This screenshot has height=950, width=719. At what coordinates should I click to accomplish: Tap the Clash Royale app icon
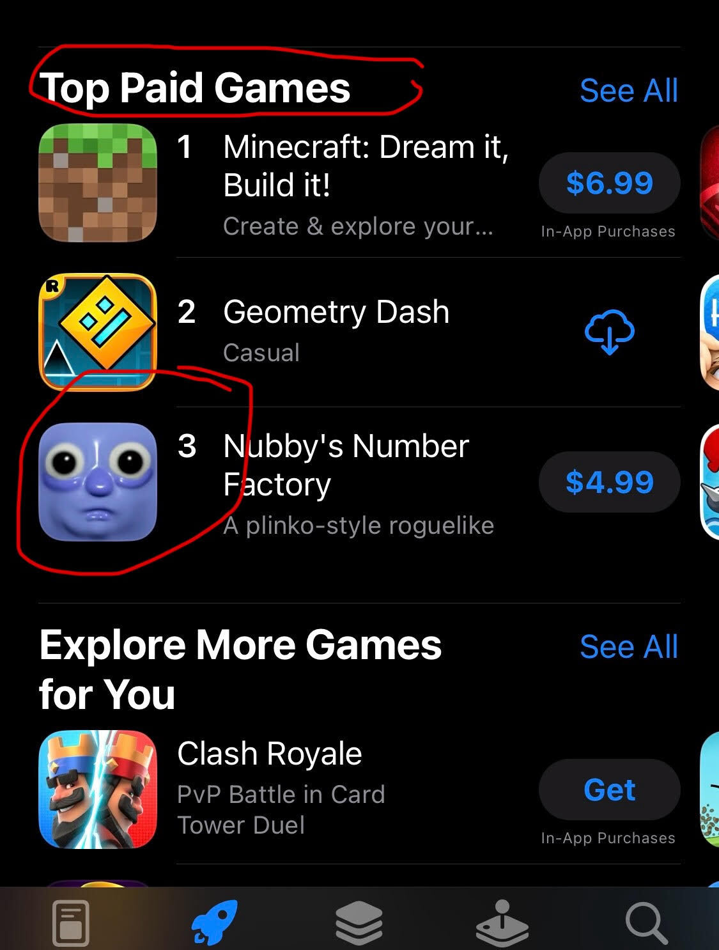point(98,790)
